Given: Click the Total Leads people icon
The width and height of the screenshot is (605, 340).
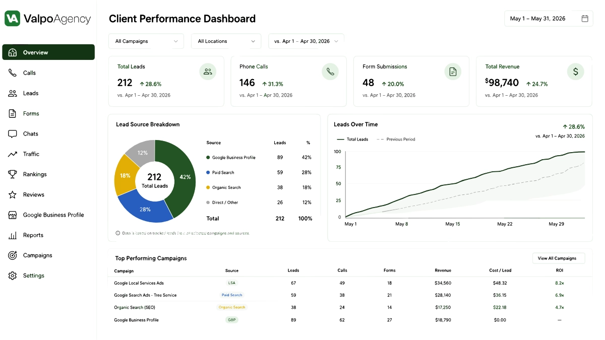Looking at the screenshot, I should click(208, 72).
